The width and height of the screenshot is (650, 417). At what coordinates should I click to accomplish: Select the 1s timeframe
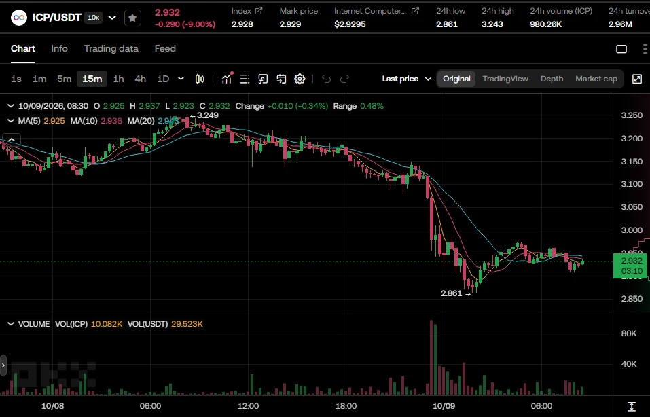pyautogui.click(x=16, y=79)
